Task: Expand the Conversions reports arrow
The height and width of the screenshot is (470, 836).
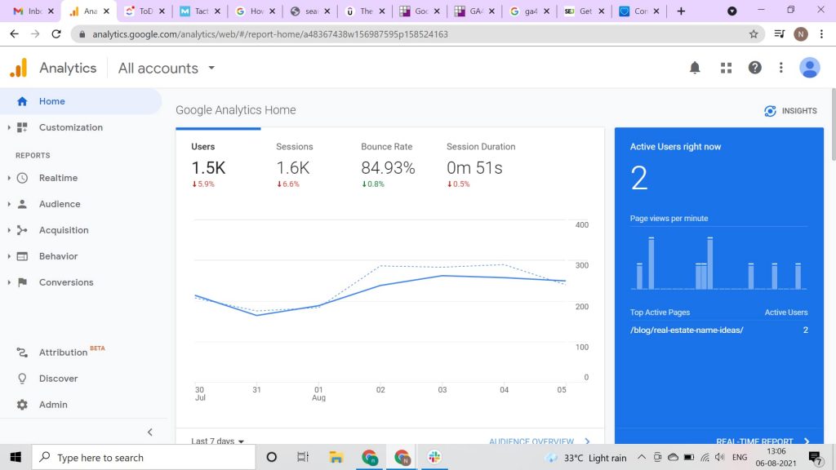Action: [x=8, y=282]
